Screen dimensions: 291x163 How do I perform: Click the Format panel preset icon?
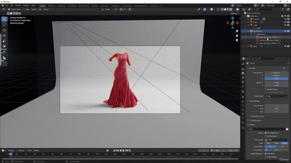point(284,68)
